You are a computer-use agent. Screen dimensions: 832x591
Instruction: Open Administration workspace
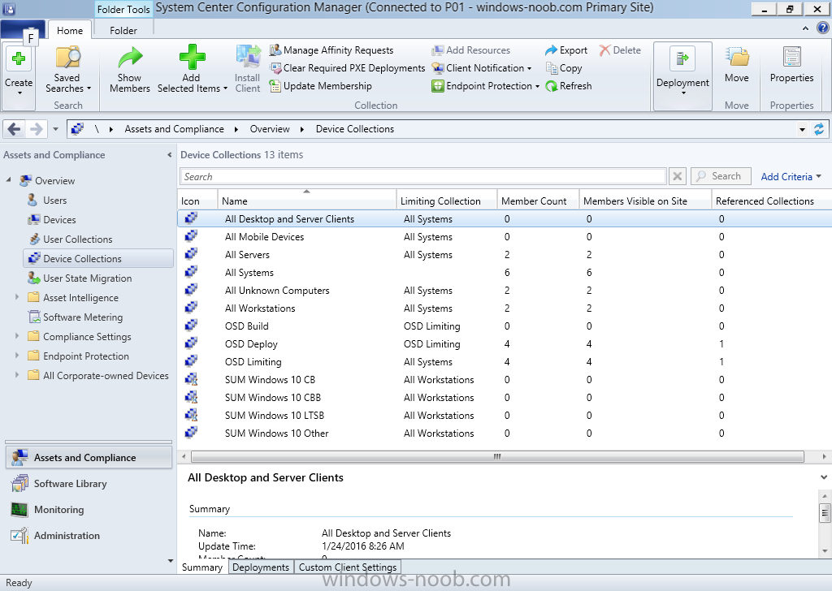[x=89, y=535]
